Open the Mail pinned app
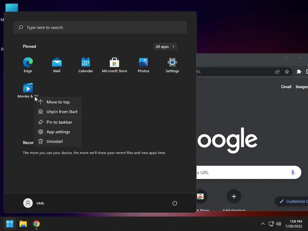 (x=57, y=65)
